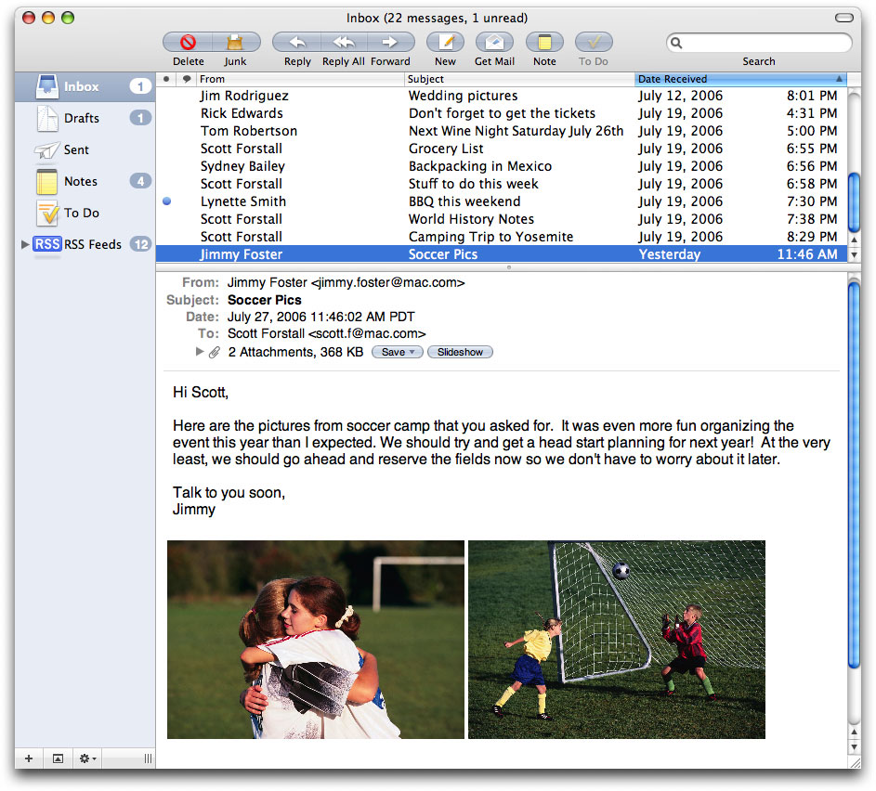Sort by Date Received column
This screenshot has width=876, height=791.
[739, 79]
